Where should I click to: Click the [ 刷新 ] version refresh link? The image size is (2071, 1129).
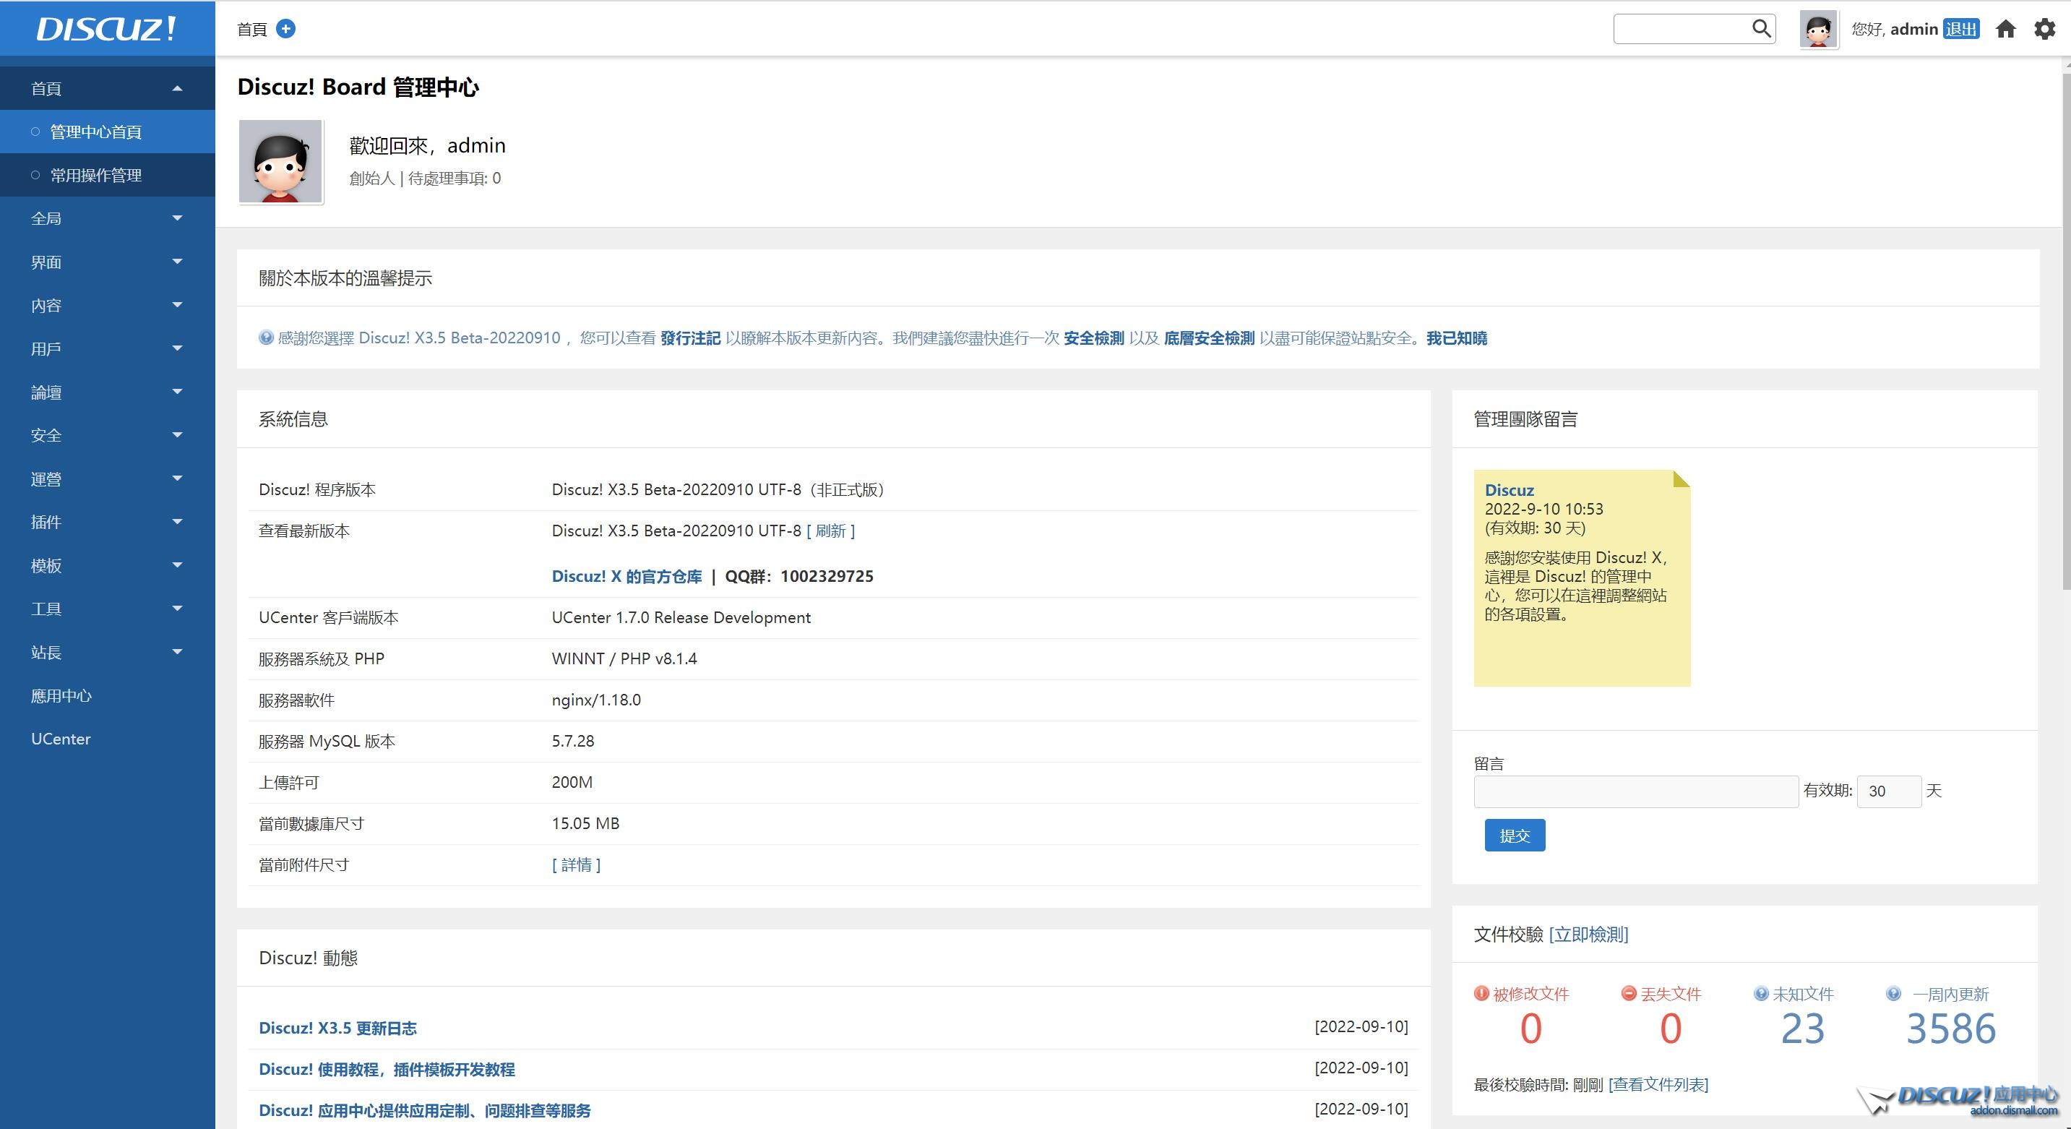coord(830,531)
